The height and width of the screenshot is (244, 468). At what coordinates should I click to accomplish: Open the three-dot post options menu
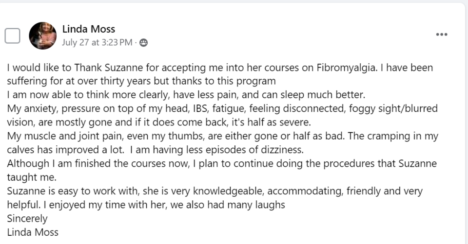tap(442, 35)
